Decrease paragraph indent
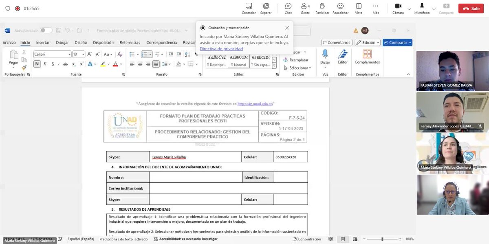489x244 pixels. (171, 54)
